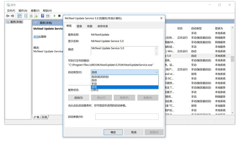Choose 自动 option in the dropdown list
This screenshot has width=240, height=143.
coord(125,80)
